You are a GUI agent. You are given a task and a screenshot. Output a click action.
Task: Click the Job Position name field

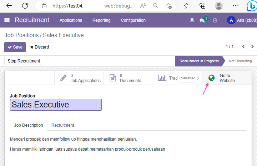click(56, 105)
